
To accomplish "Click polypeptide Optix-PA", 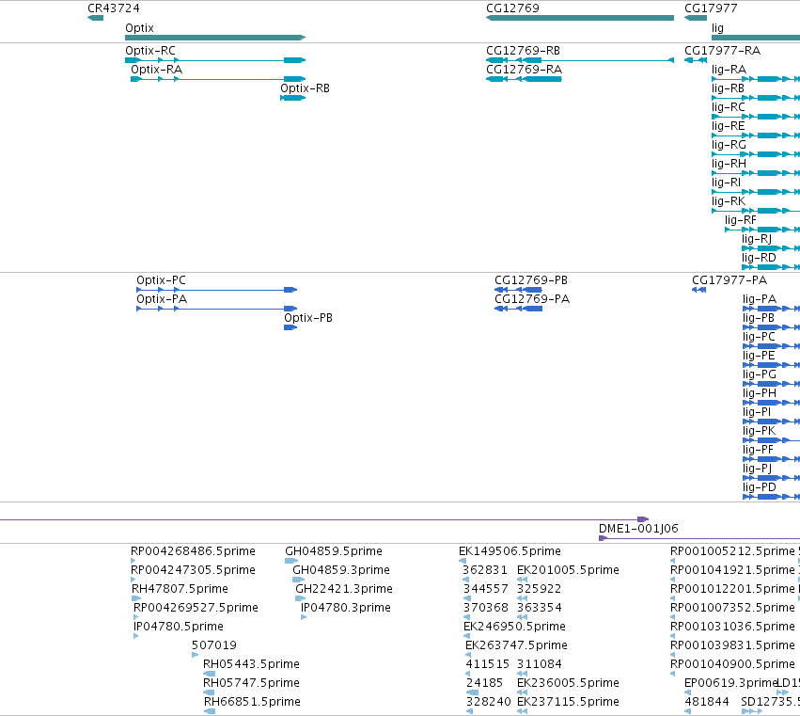I will (217, 309).
